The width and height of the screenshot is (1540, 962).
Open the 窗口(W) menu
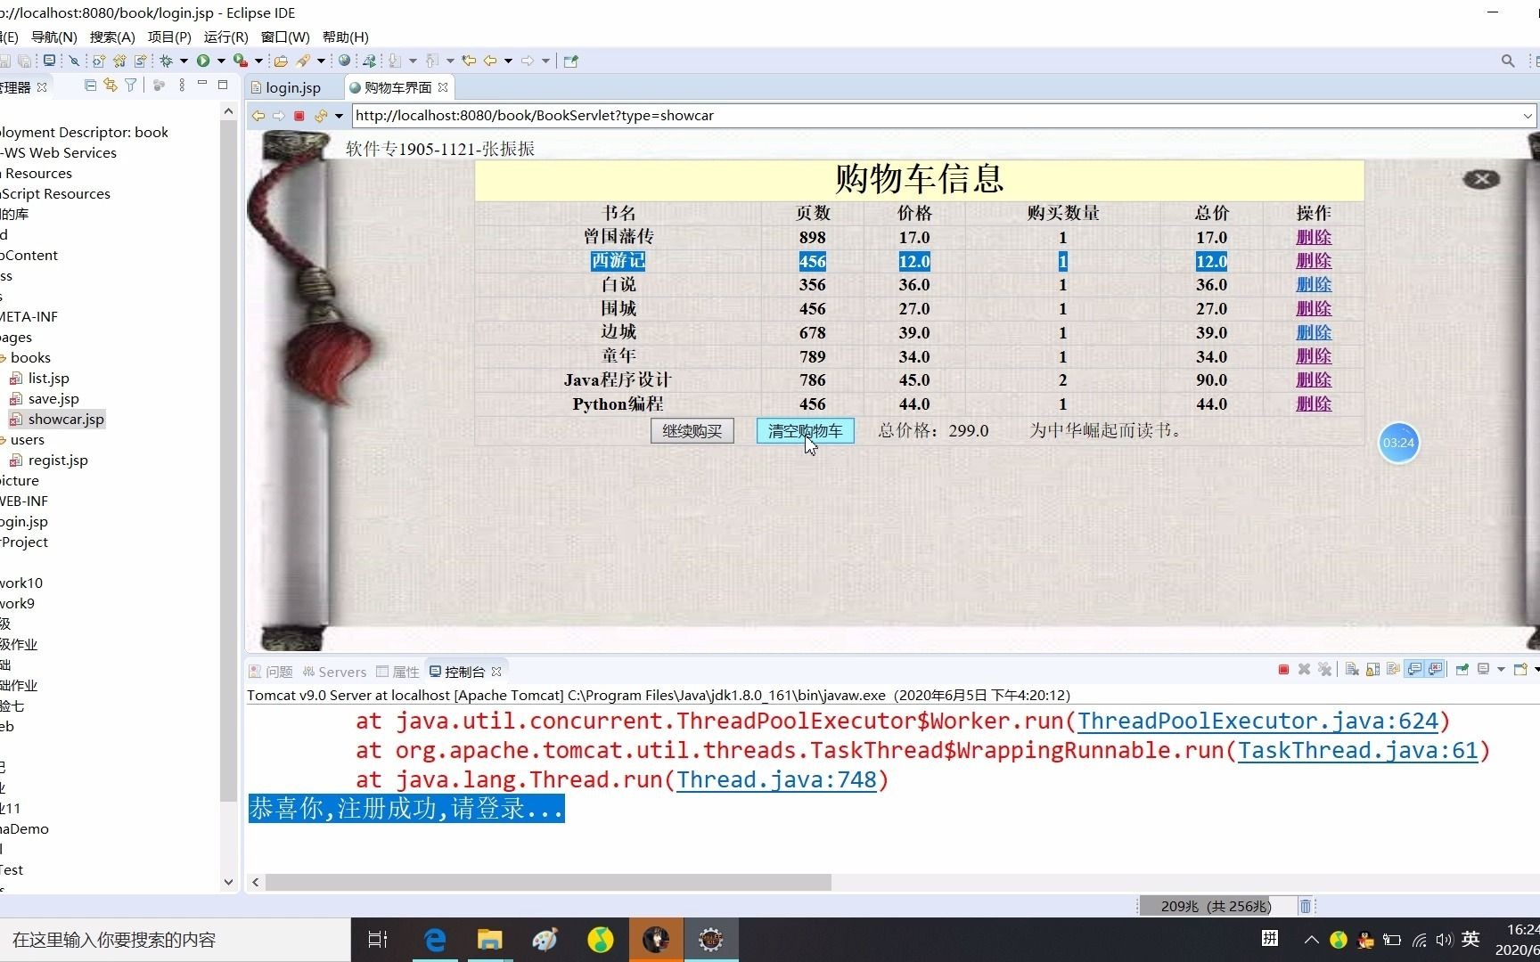pos(284,37)
